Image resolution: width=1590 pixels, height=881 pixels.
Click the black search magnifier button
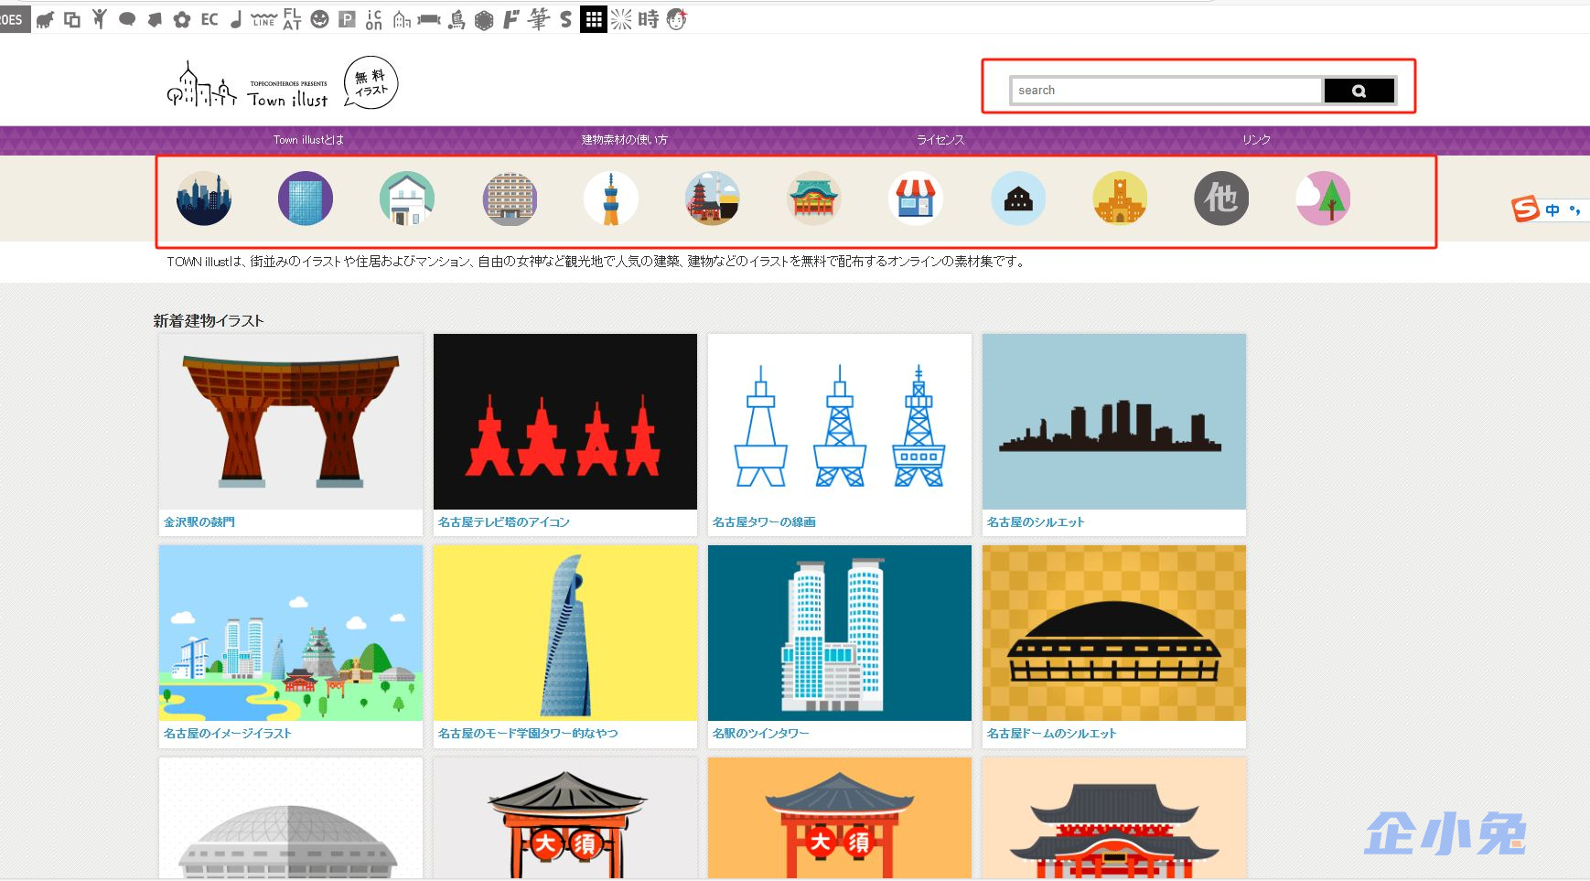[x=1359, y=91]
